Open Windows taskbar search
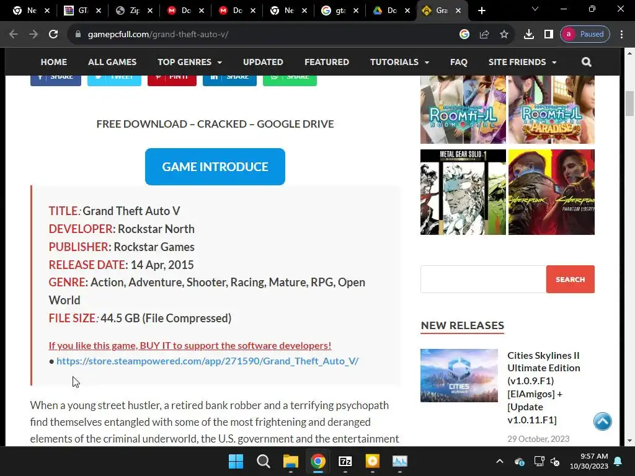The height and width of the screenshot is (476, 635). [x=263, y=461]
